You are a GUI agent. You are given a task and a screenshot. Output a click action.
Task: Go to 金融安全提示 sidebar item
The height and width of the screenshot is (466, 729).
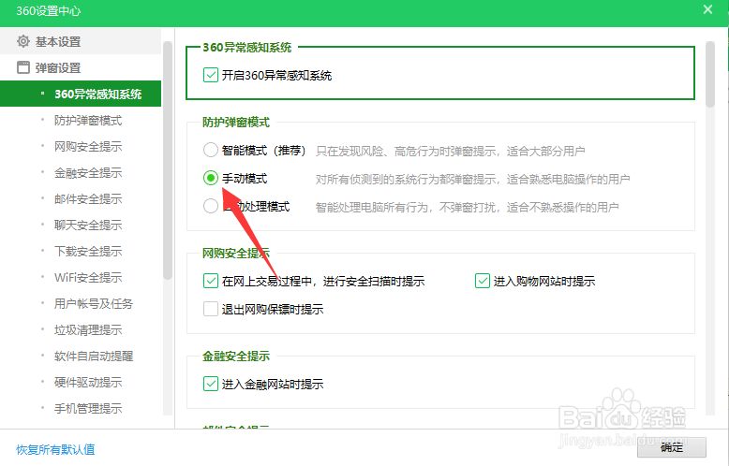click(x=88, y=173)
